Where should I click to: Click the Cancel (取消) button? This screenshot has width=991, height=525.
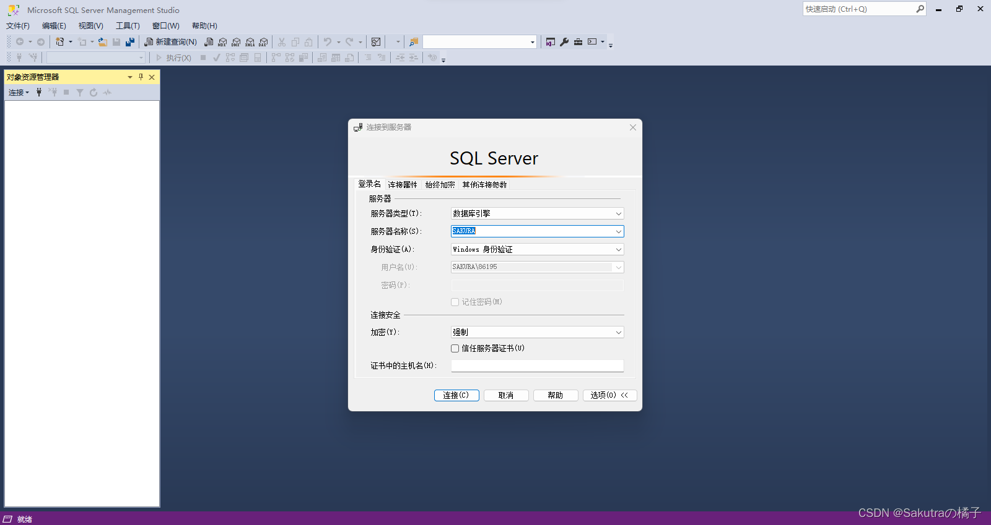tap(506, 395)
